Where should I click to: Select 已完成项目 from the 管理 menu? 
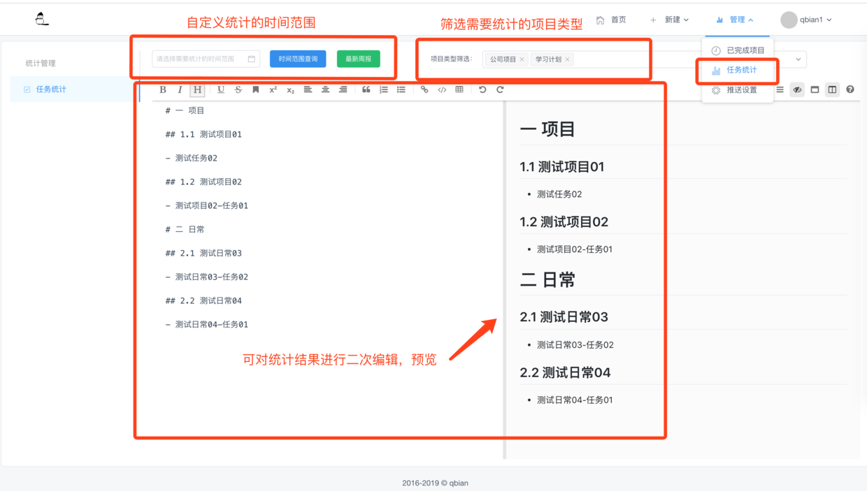pos(738,50)
